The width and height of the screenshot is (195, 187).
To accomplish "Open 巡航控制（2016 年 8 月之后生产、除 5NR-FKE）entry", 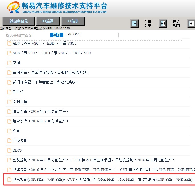I will pyautogui.click(x=104, y=170).
